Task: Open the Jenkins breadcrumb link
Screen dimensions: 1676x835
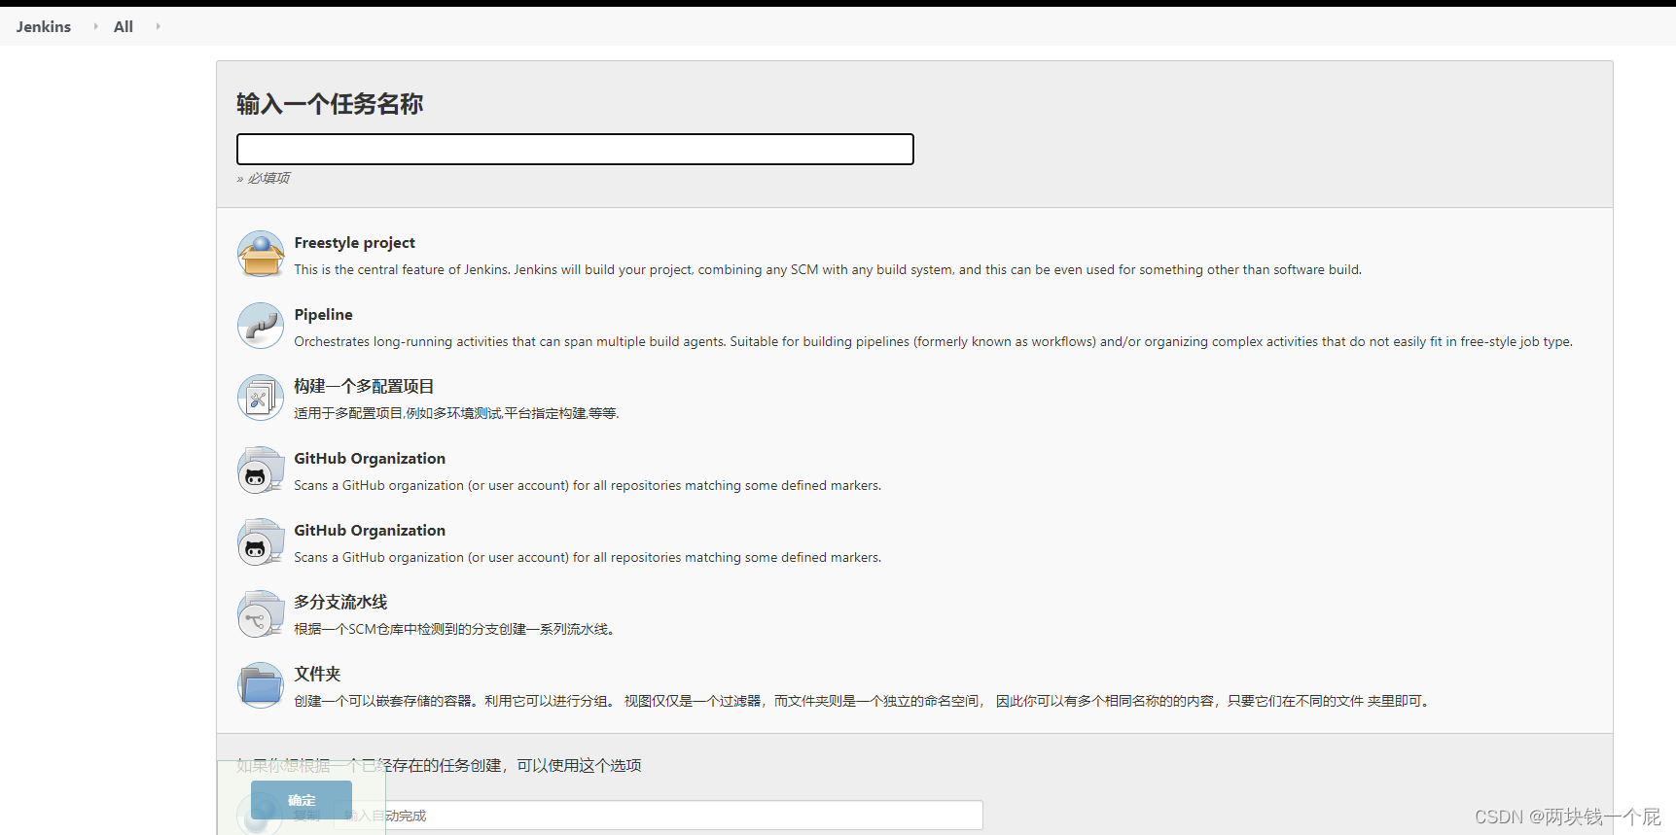Action: pos(44,26)
